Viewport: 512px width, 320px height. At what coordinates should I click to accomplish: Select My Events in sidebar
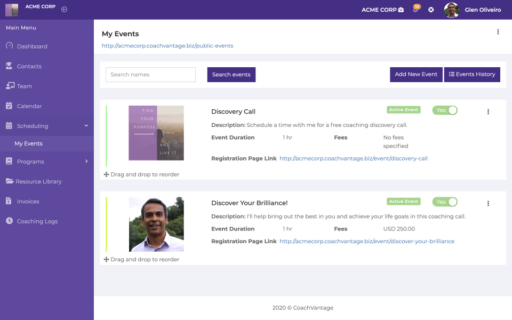point(29,143)
